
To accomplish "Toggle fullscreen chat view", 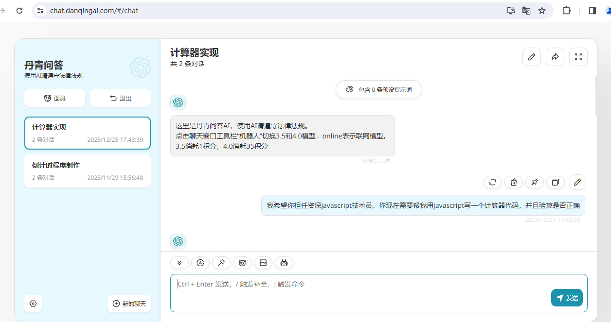I will (578, 57).
